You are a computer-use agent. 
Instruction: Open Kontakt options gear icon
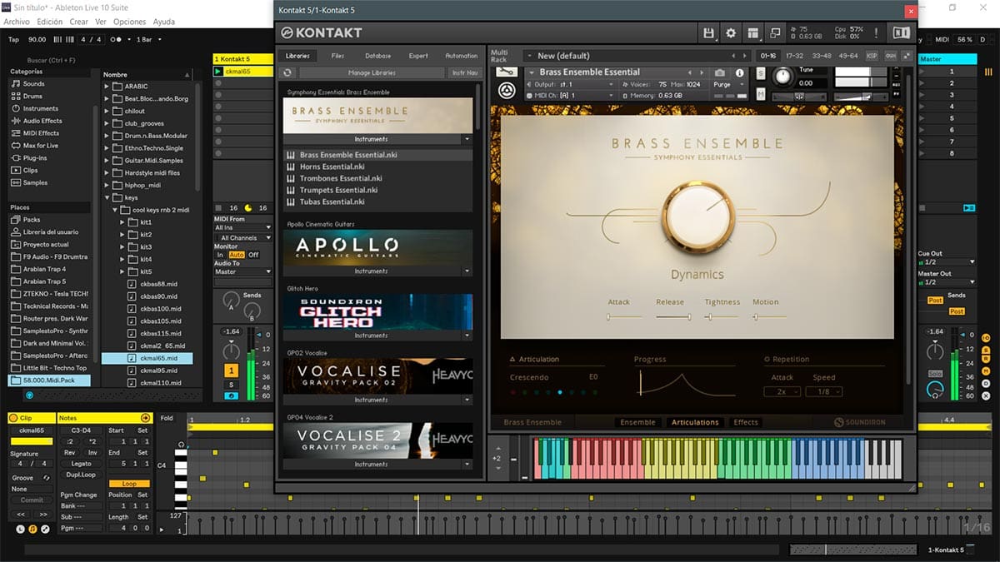click(x=731, y=32)
